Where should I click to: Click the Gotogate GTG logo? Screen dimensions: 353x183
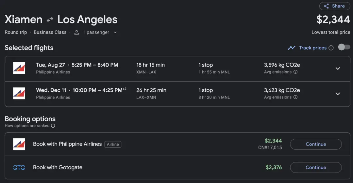19,168
